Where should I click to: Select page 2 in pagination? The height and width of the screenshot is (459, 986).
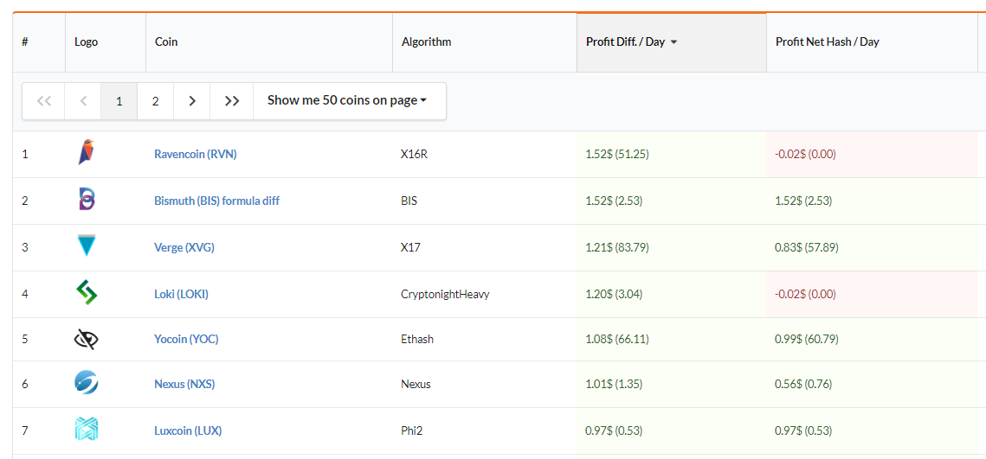[x=155, y=100]
